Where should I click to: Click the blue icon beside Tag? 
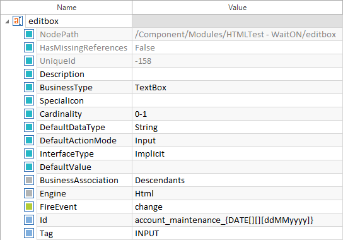pos(29,233)
